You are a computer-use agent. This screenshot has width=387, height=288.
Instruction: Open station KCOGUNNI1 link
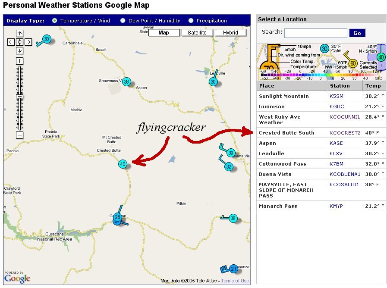[345, 117]
